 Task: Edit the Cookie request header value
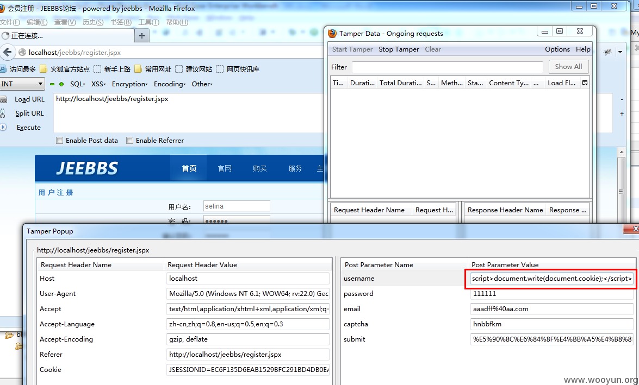[x=248, y=370]
